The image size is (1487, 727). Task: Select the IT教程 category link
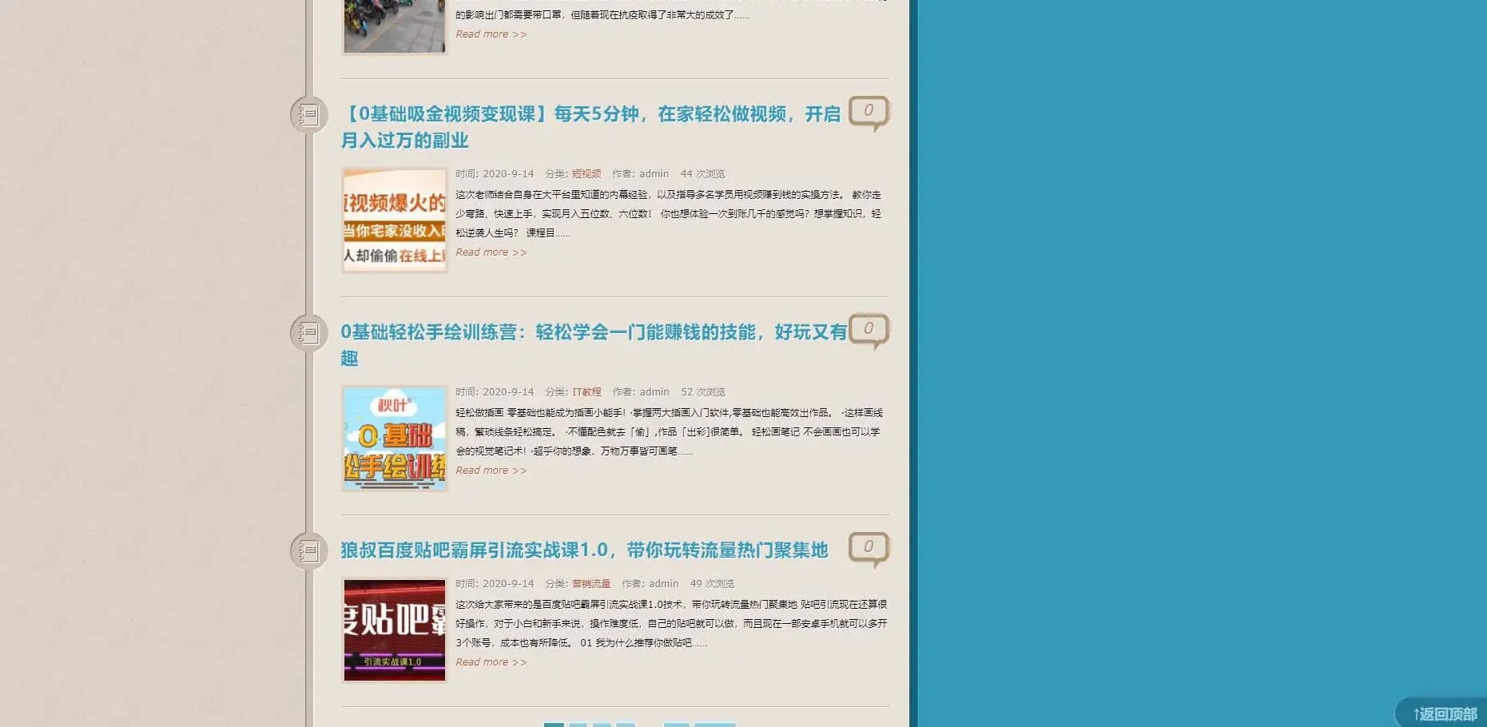[586, 392]
